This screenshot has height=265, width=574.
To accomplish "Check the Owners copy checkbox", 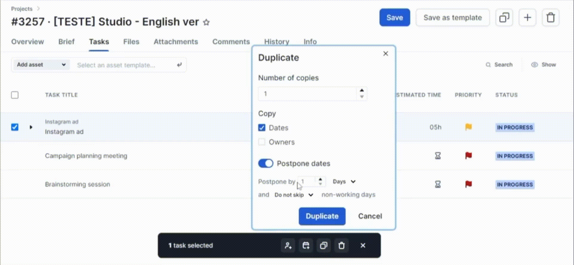I will (x=262, y=142).
